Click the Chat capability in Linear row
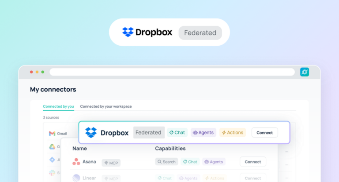 (165, 178)
